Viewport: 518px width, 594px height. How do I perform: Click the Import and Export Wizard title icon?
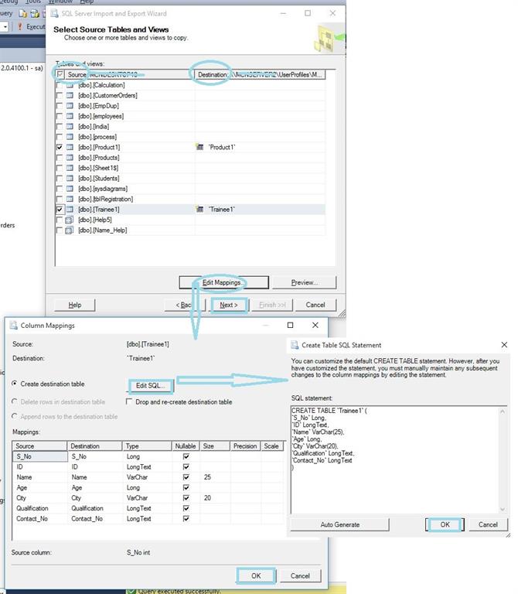55,14
